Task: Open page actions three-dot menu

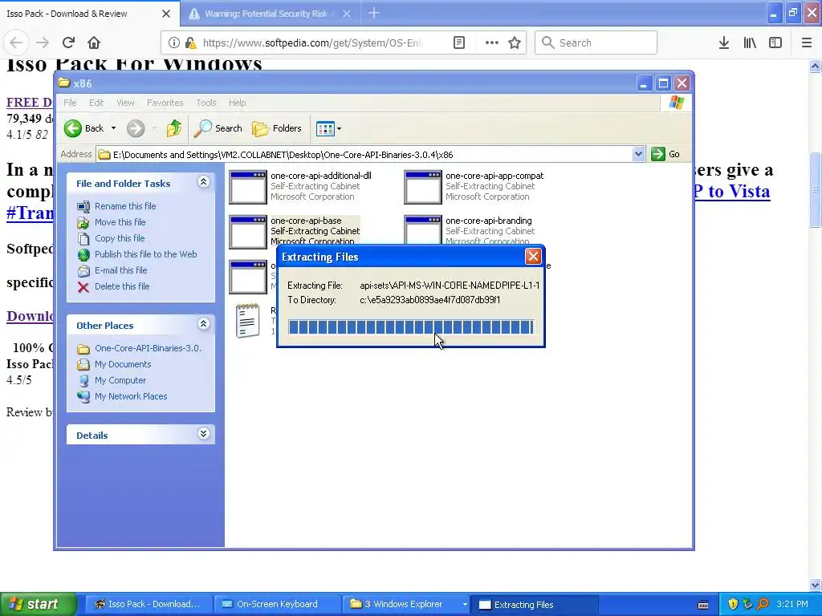Action: coord(492,43)
